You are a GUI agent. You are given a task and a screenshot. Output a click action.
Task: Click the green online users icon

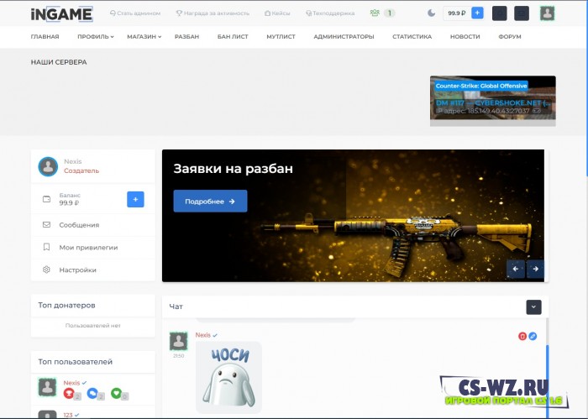tap(375, 13)
